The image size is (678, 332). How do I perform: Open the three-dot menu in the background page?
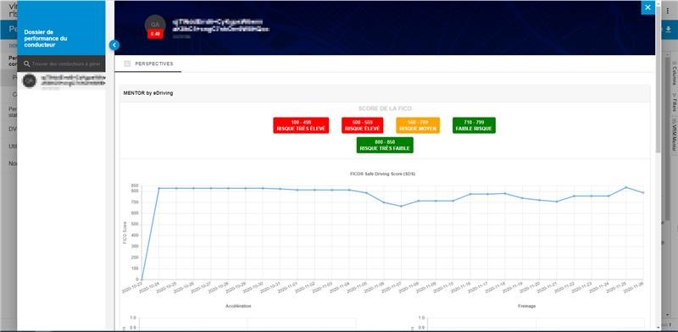click(x=669, y=11)
